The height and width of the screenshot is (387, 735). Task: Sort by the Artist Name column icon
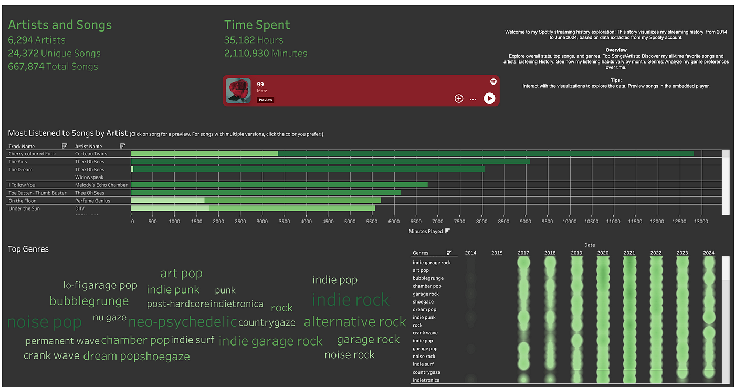click(122, 146)
